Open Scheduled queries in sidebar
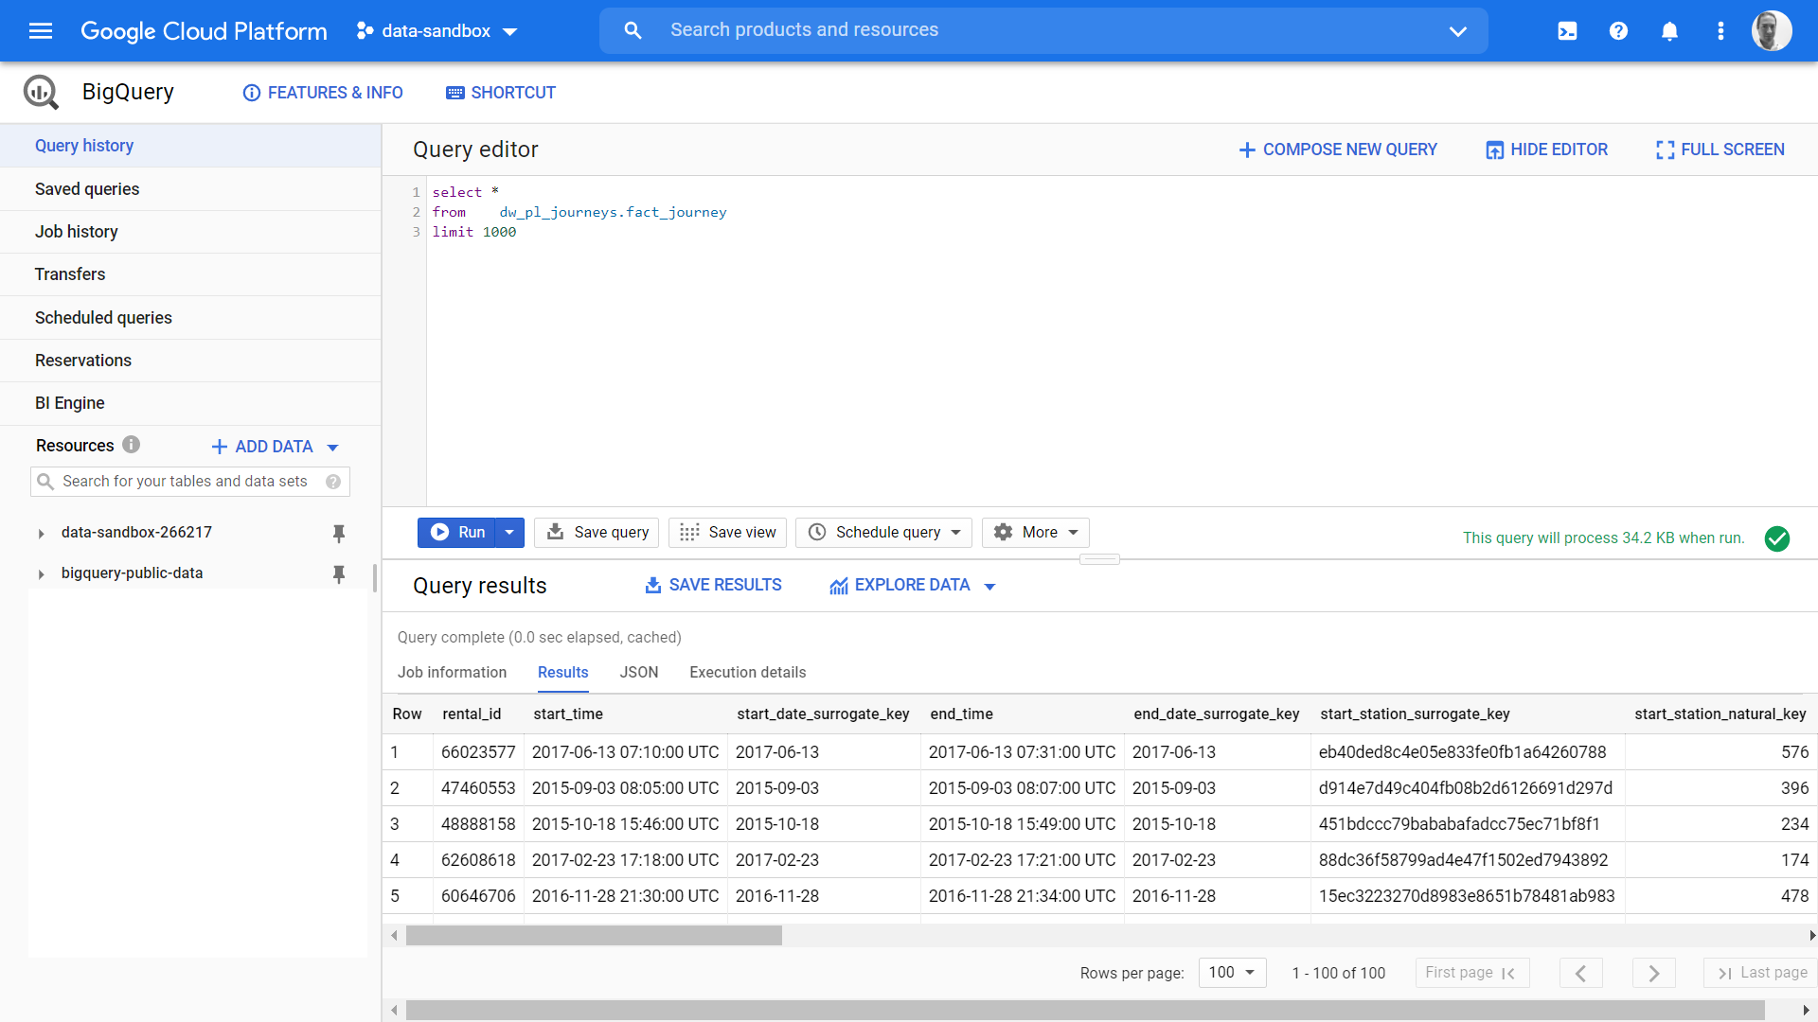Screen dimensions: 1818x1022 point(190,318)
